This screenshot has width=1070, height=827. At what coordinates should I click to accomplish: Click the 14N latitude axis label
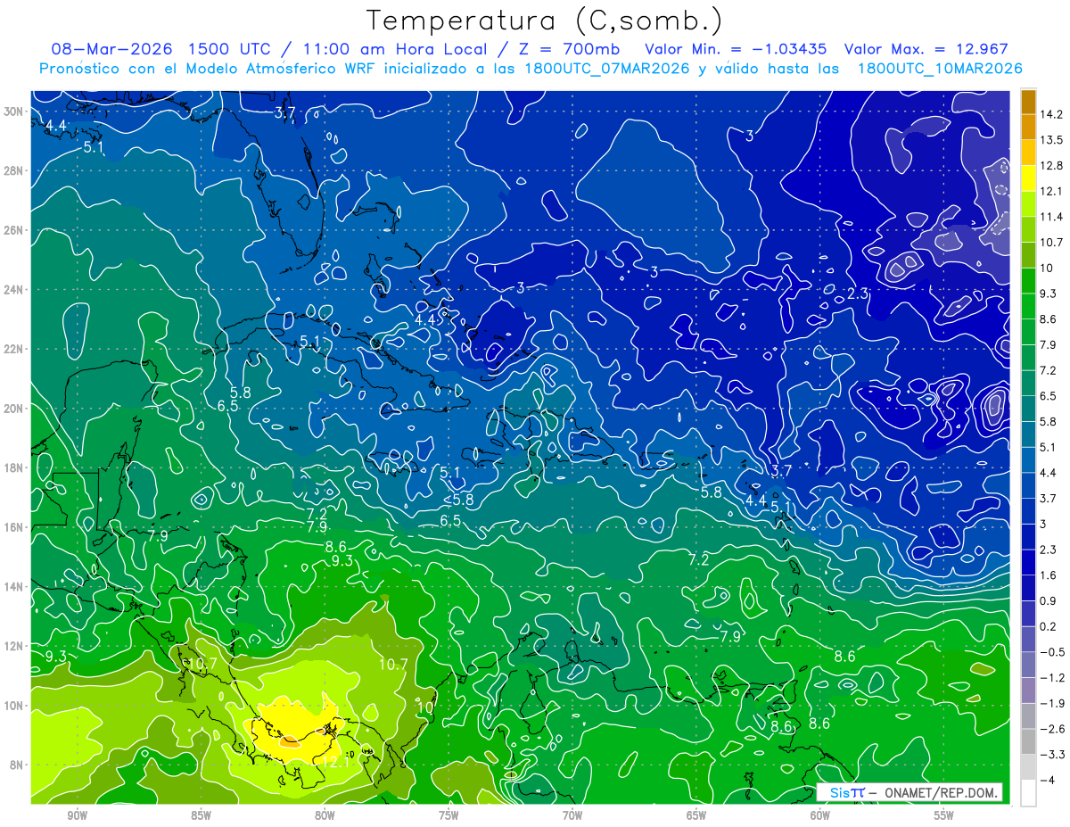(15, 587)
